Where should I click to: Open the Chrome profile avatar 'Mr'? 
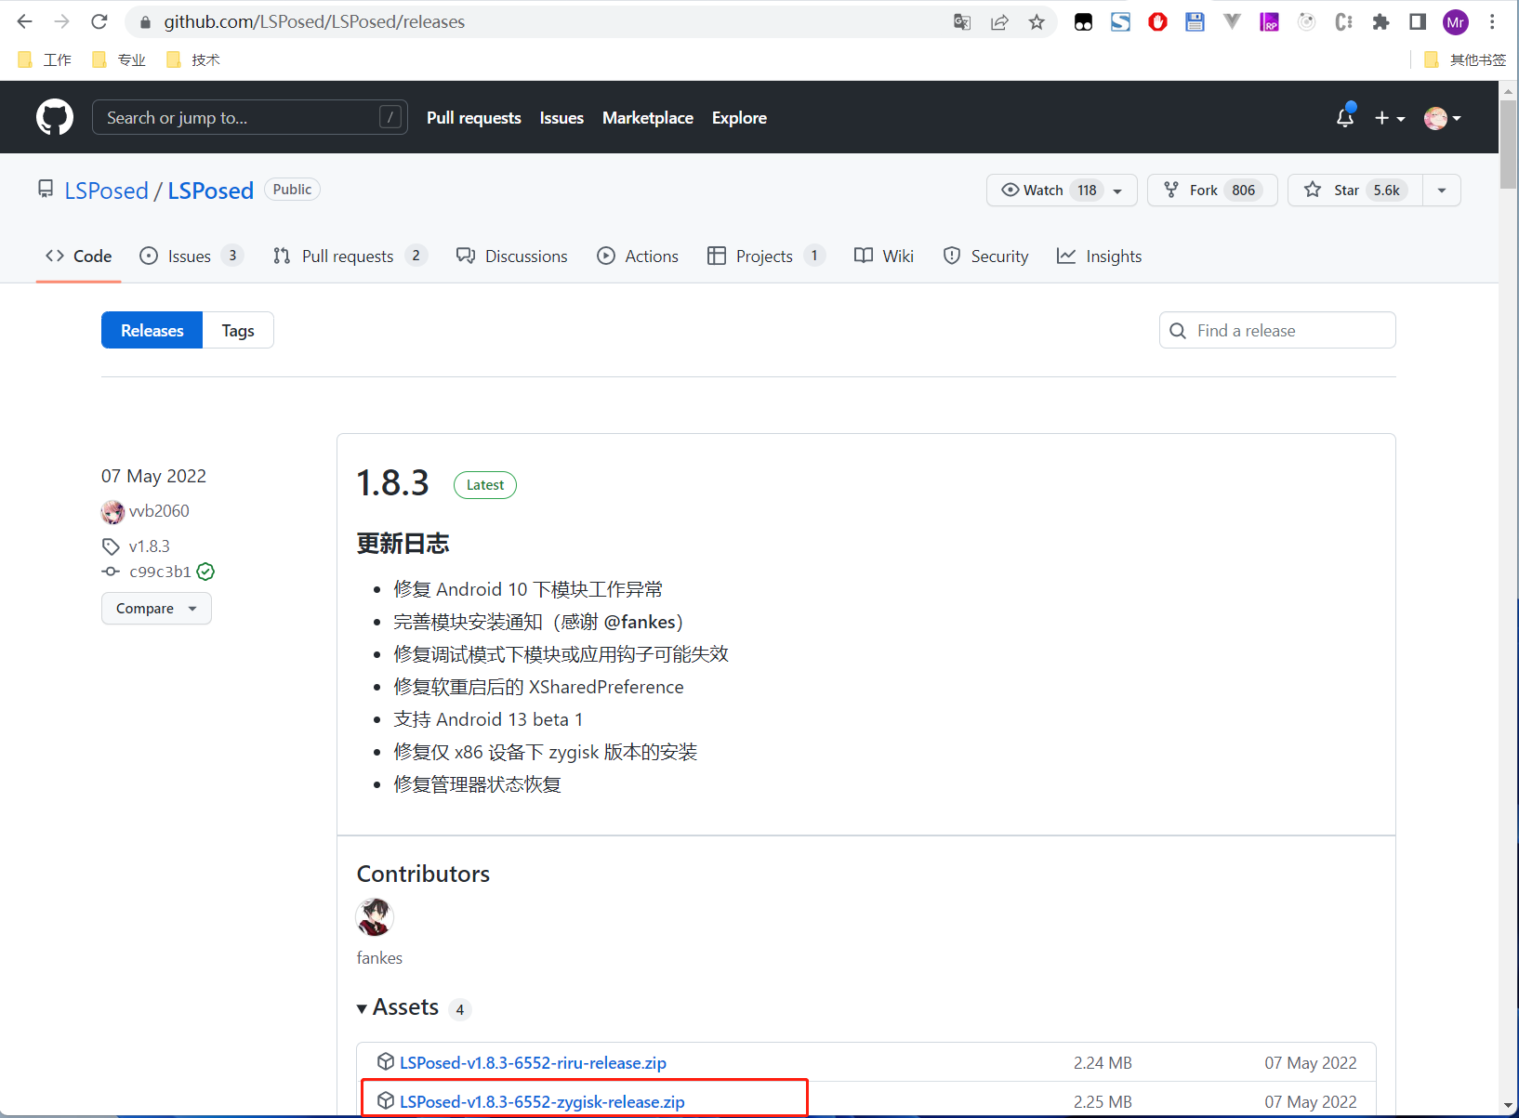(1455, 22)
